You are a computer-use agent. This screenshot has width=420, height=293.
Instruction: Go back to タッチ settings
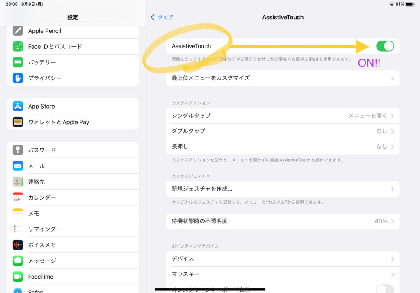162,17
